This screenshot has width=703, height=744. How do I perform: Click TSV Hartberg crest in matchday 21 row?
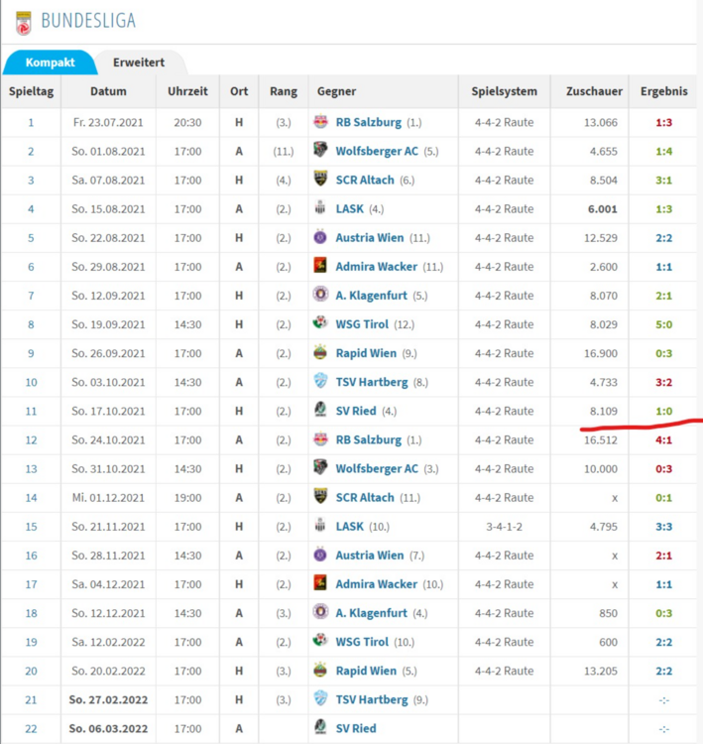tap(320, 699)
